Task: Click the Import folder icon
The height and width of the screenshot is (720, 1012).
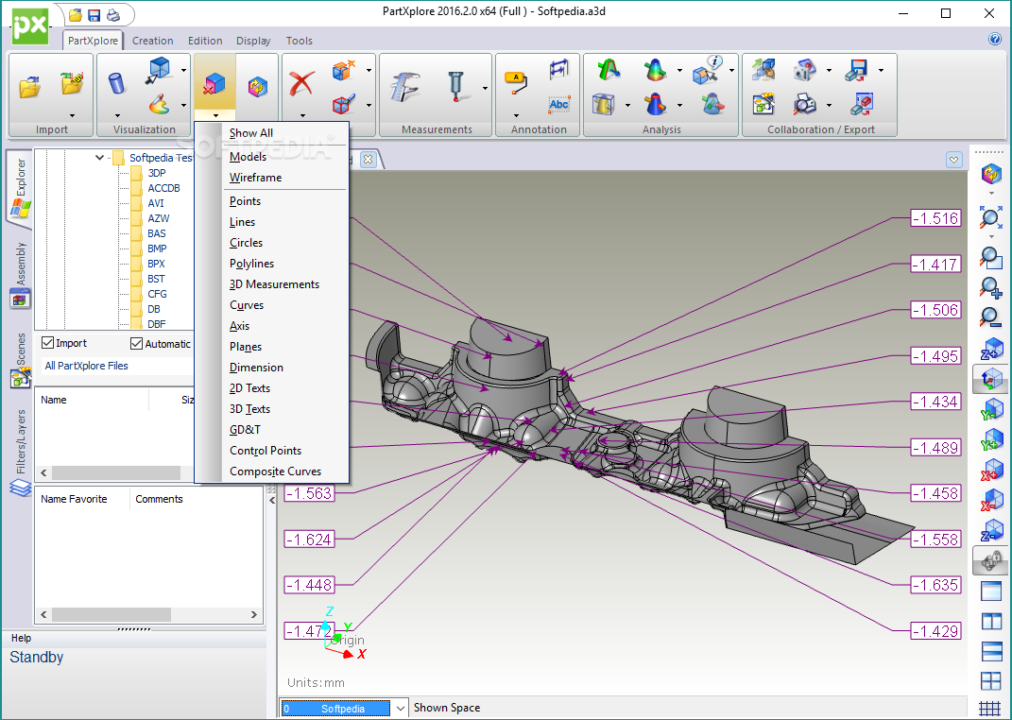Action: [x=29, y=86]
